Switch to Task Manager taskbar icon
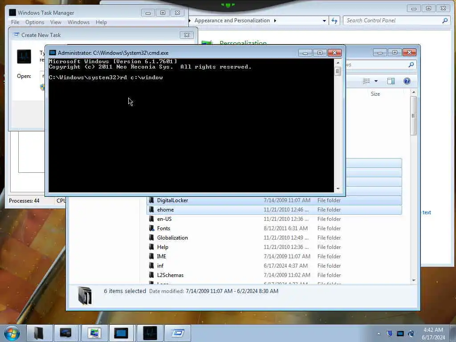 coord(150,333)
